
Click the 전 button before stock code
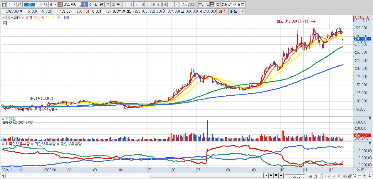coord(19,5)
